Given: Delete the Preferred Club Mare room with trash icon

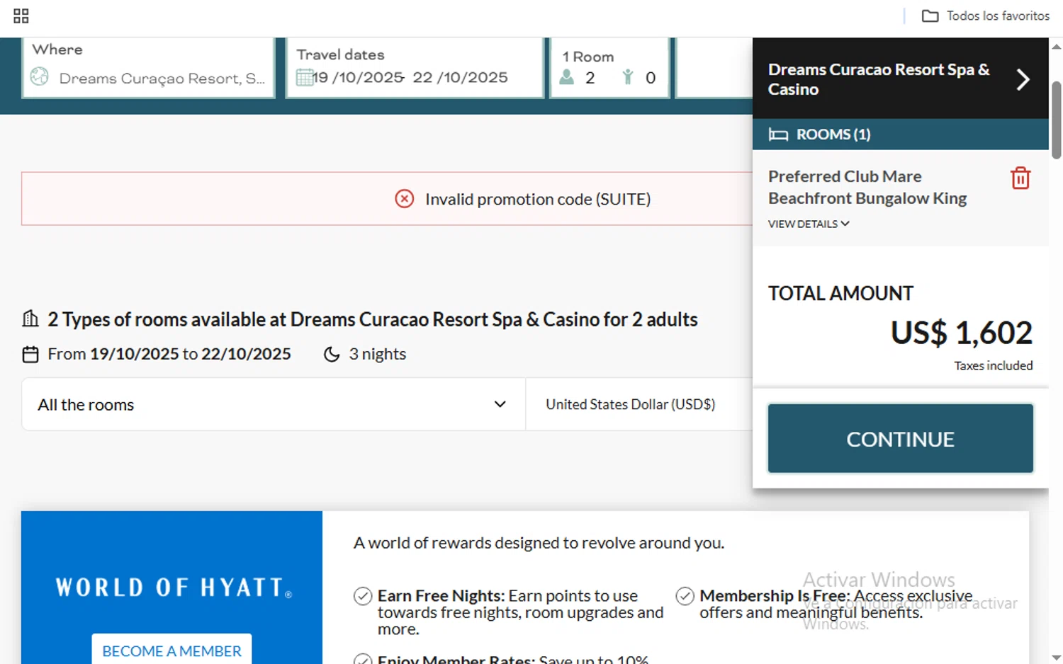Looking at the screenshot, I should tap(1020, 178).
